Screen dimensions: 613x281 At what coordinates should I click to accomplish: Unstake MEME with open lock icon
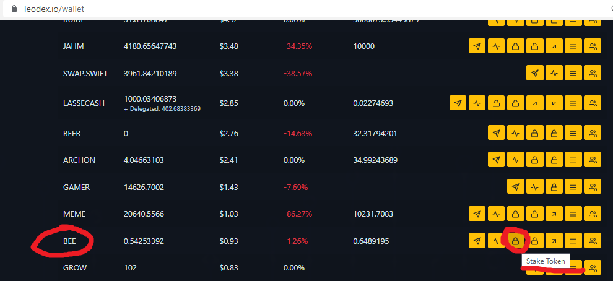pyautogui.click(x=534, y=214)
